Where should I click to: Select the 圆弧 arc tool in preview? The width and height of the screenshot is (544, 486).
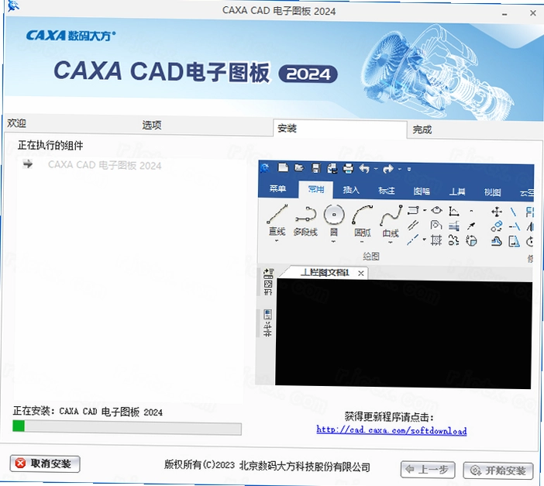362,222
